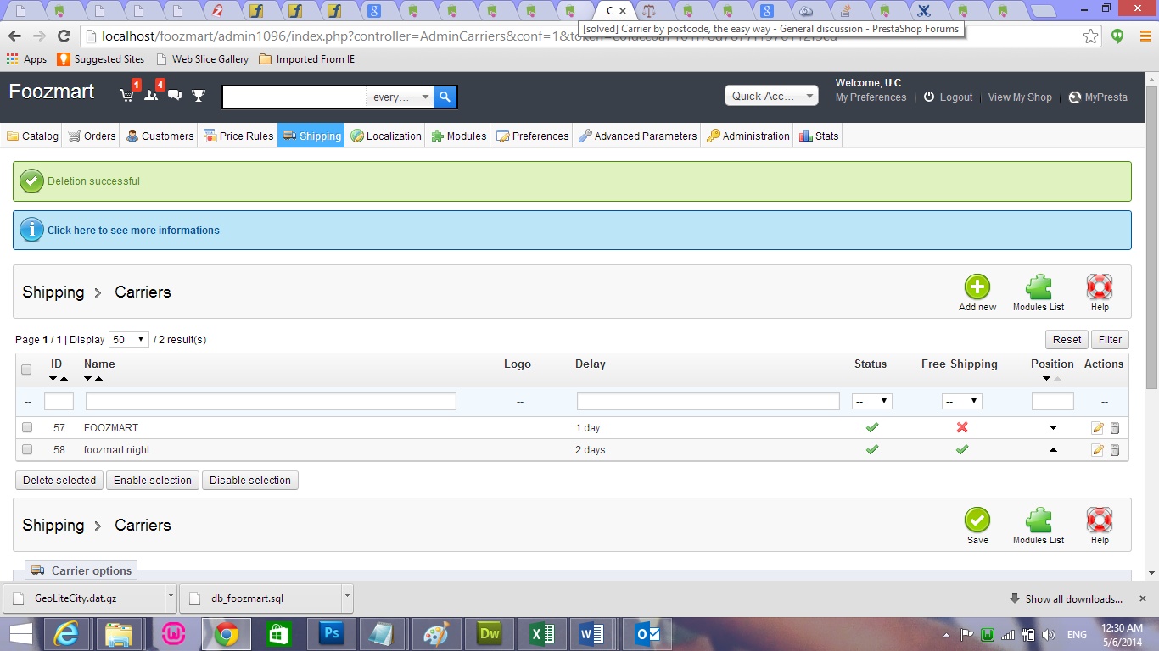The image size is (1159, 651).
Task: Open Modules List beside the Save icon
Action: 1039,520
